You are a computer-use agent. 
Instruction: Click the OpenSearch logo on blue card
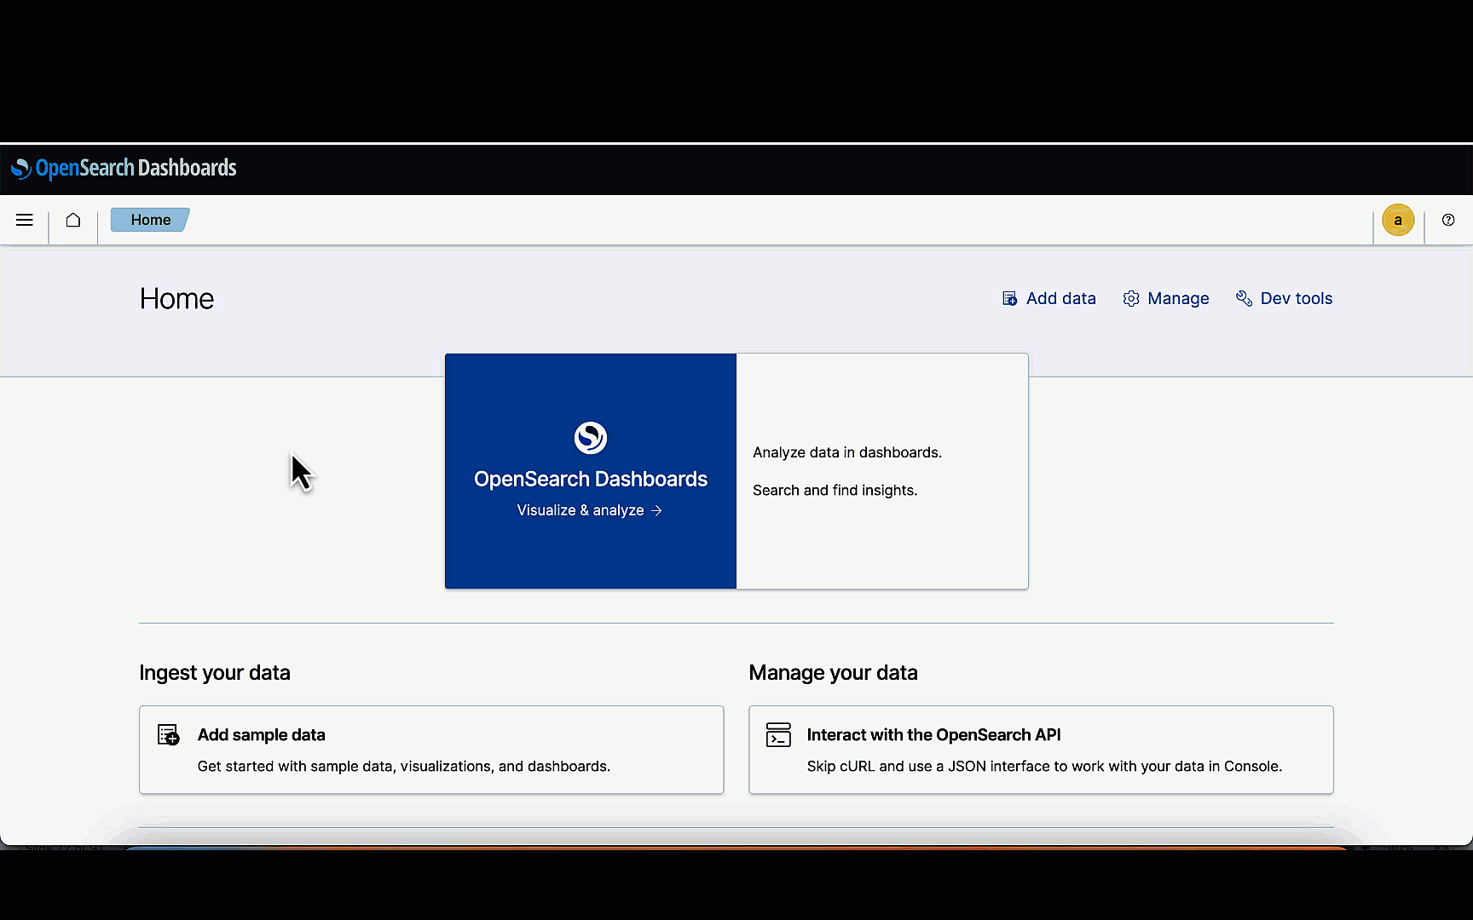(591, 438)
